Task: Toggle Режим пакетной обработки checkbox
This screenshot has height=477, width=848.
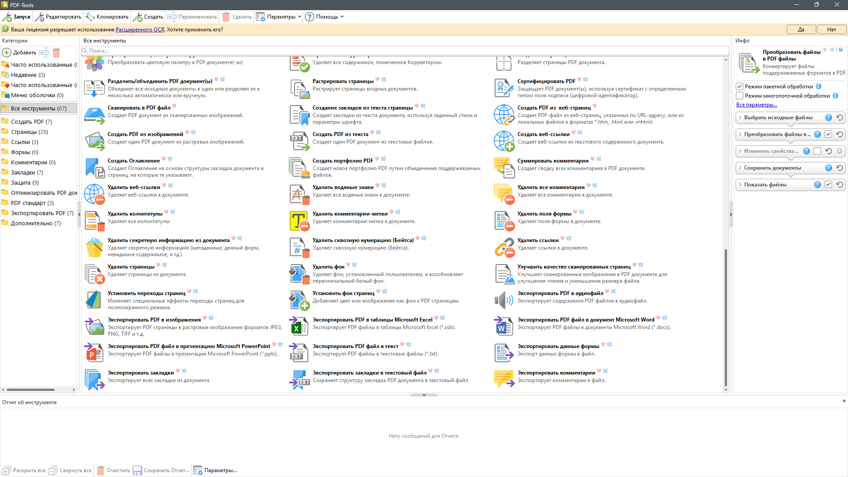Action: coord(739,87)
